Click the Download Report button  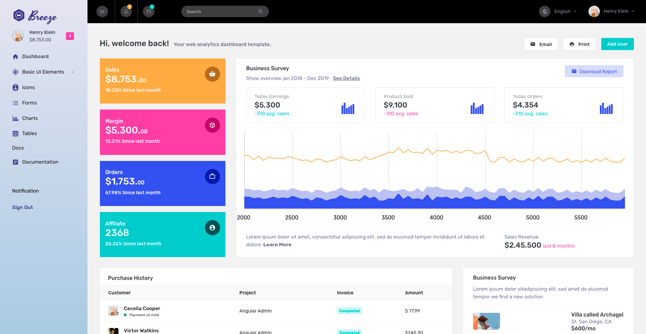click(x=594, y=72)
